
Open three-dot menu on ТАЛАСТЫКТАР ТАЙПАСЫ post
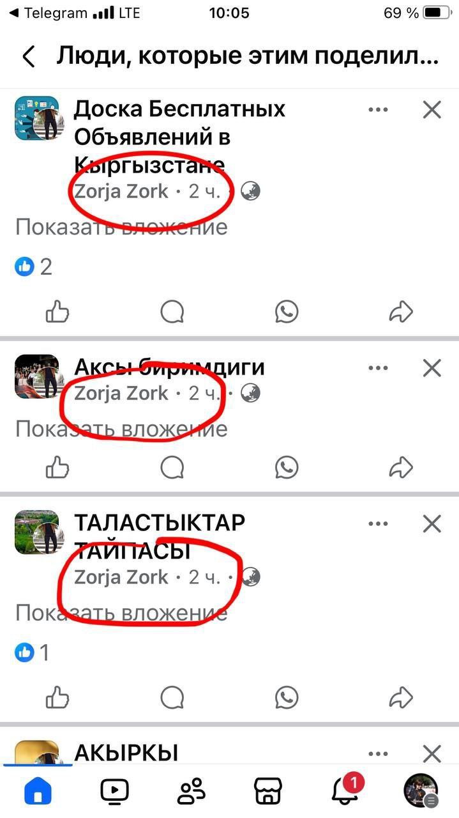(x=378, y=525)
